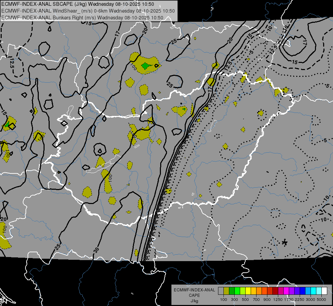The height and width of the screenshot is (306, 333).
Task: Click the 900 value in legend
Action: (x=267, y=300)
